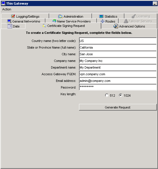Click the Administration tab icon
Screen dimensions: 158x169
click(60, 16)
